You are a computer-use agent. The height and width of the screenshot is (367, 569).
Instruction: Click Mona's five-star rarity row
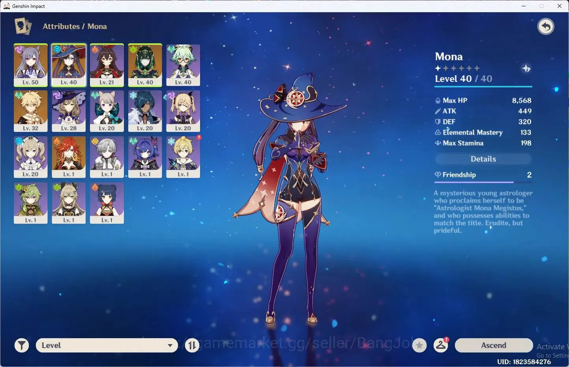[x=457, y=68]
